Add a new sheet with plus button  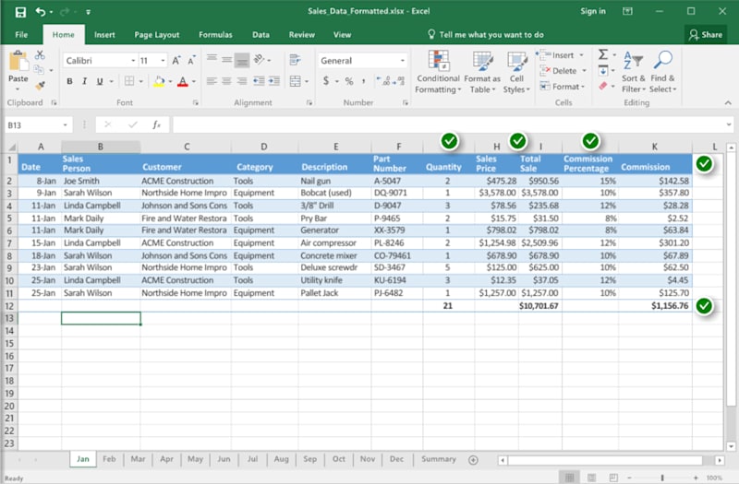point(473,460)
